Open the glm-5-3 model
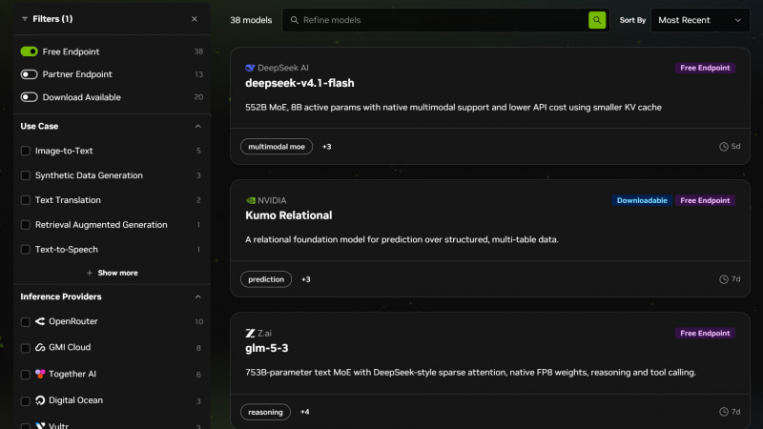The width and height of the screenshot is (763, 429). pyautogui.click(x=267, y=348)
